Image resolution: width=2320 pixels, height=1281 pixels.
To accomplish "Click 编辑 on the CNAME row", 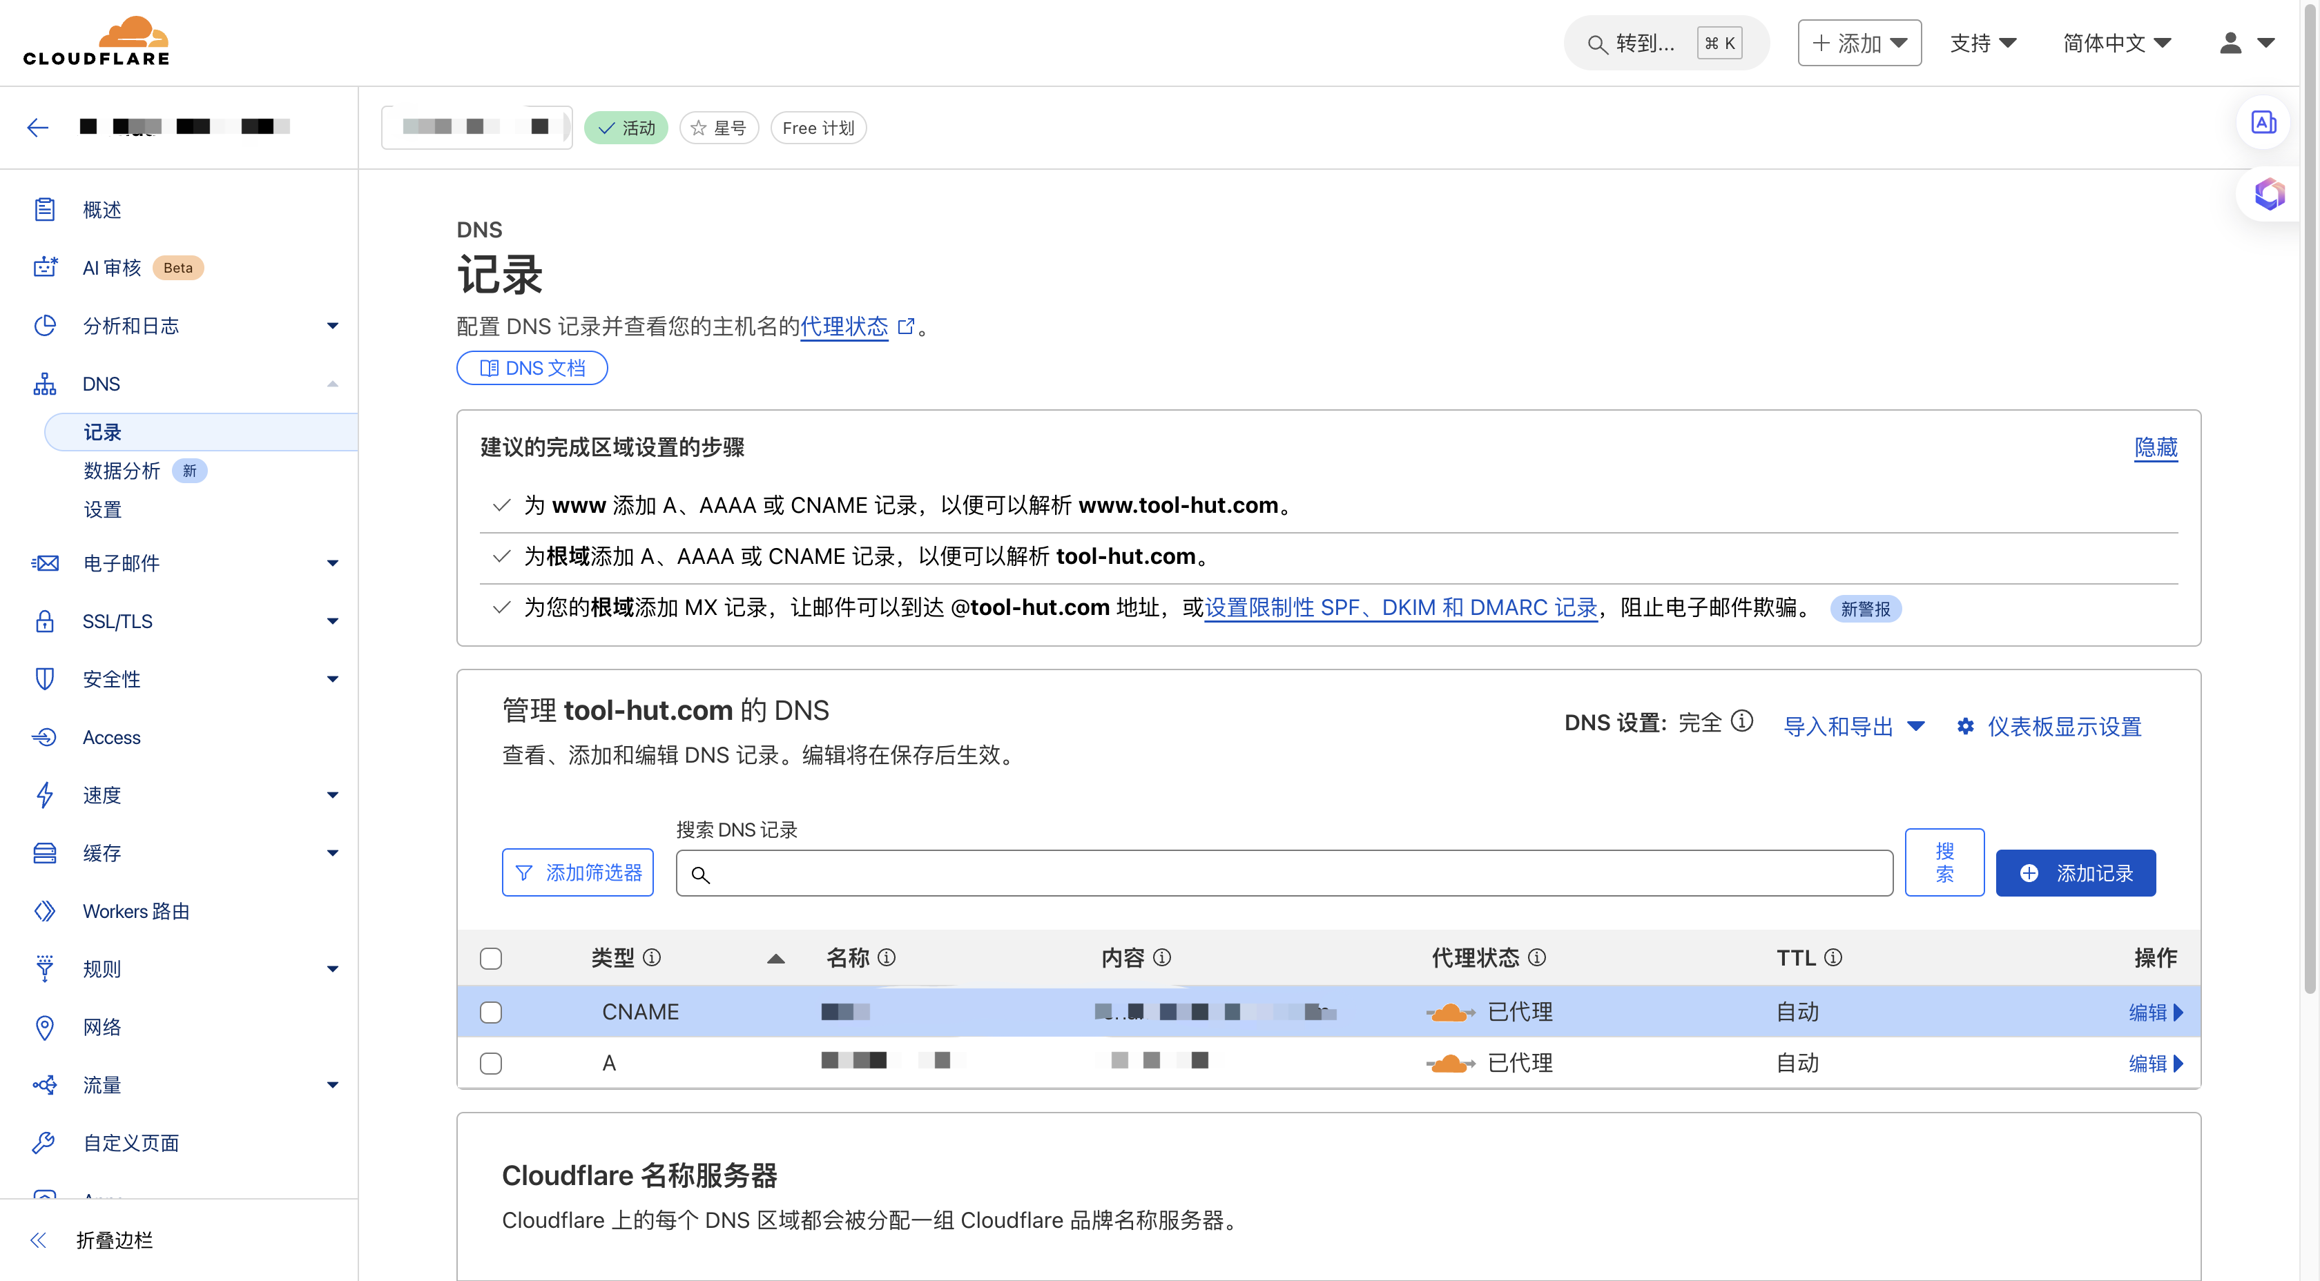I will (2156, 1012).
